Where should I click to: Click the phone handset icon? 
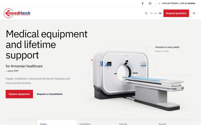coord(159,3)
